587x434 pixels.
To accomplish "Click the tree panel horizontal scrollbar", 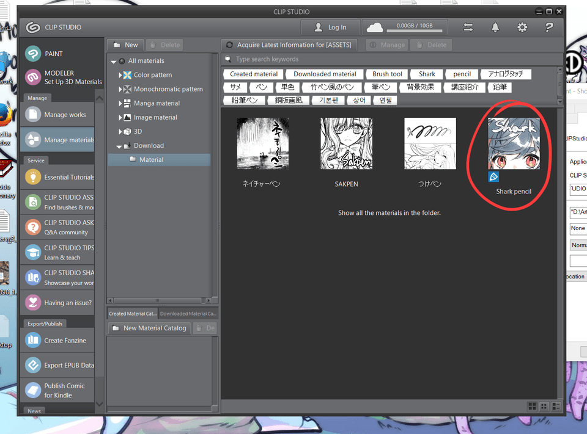I will tap(159, 300).
